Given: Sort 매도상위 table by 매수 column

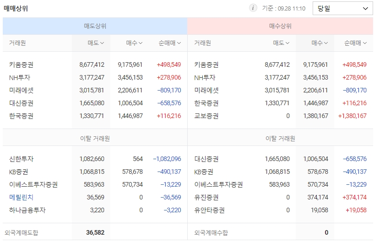Looking at the screenshot, I should 134,43.
